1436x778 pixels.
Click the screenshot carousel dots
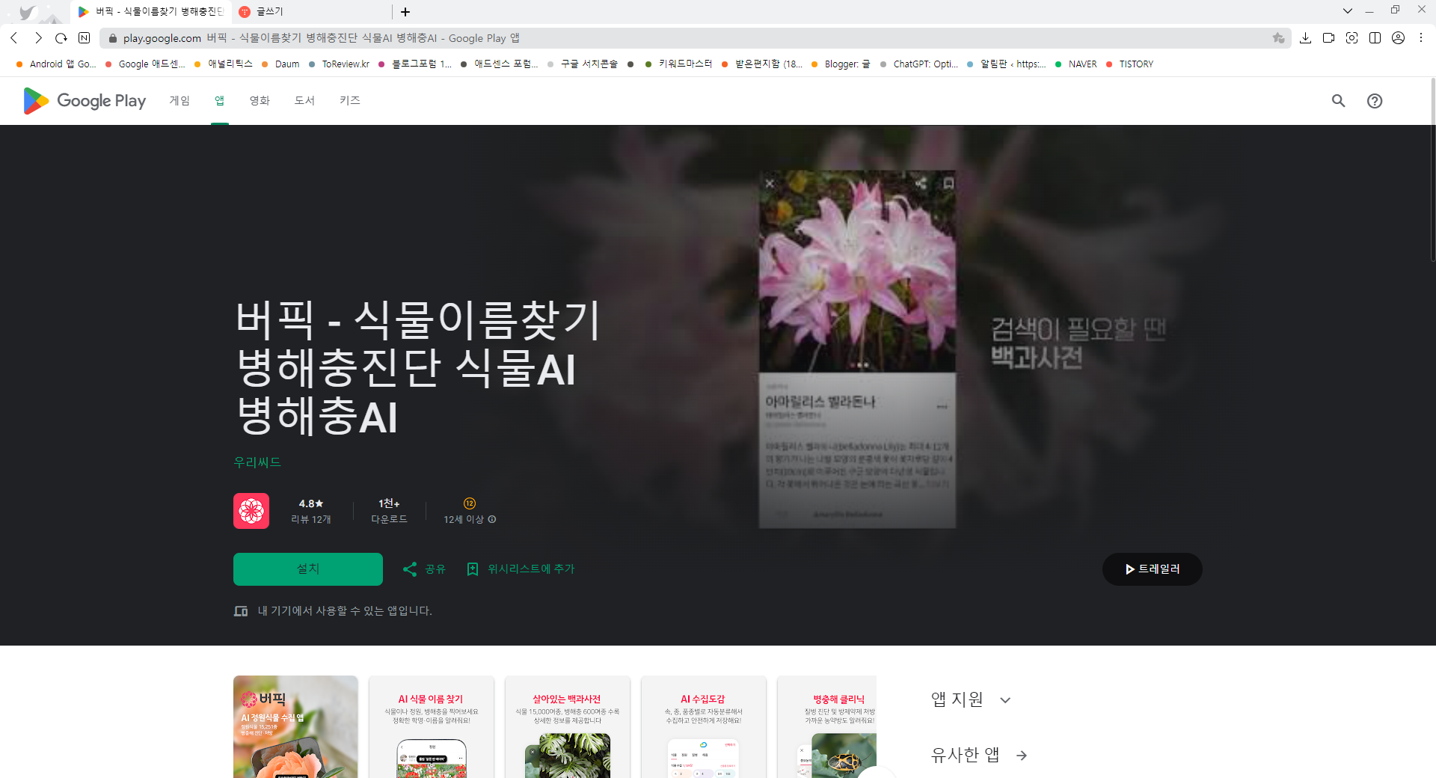[857, 364]
